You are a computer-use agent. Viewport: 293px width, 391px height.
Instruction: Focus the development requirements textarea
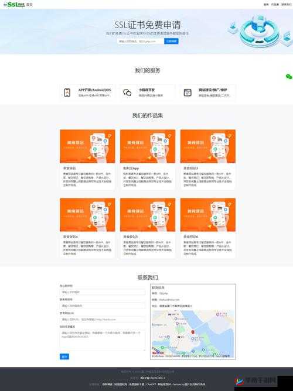tap(103, 340)
